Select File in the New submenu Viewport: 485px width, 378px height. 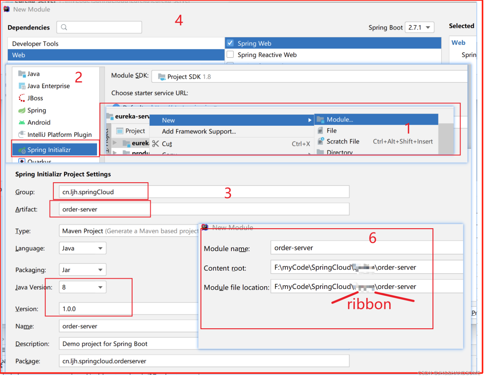376,131
